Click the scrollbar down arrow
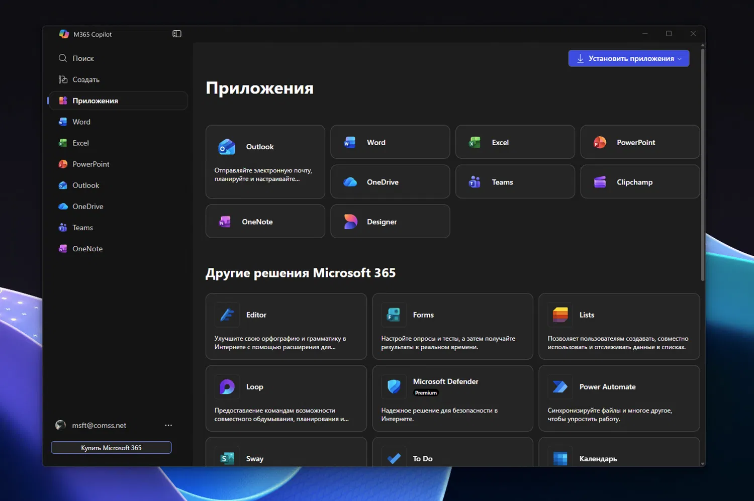The height and width of the screenshot is (501, 754). [702, 464]
